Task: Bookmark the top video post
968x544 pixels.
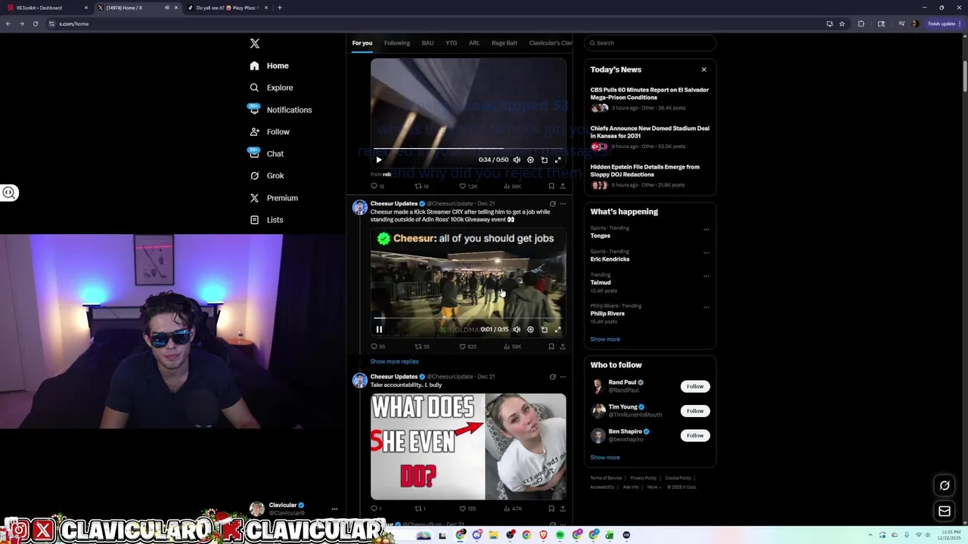Action: point(551,186)
